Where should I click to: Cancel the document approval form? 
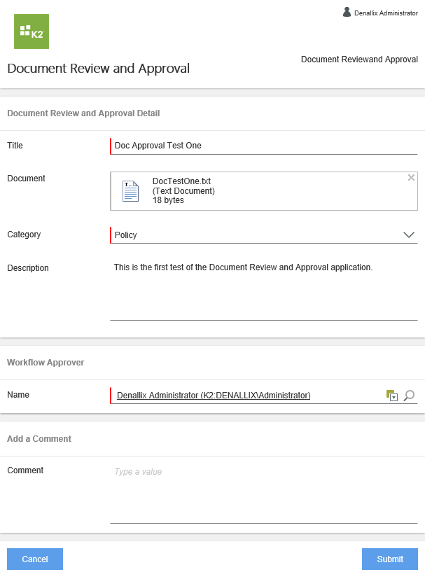click(x=34, y=559)
